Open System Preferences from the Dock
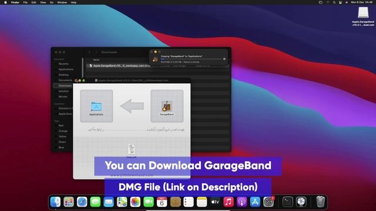Screen dimensions: 376x211 [x=268, y=202]
